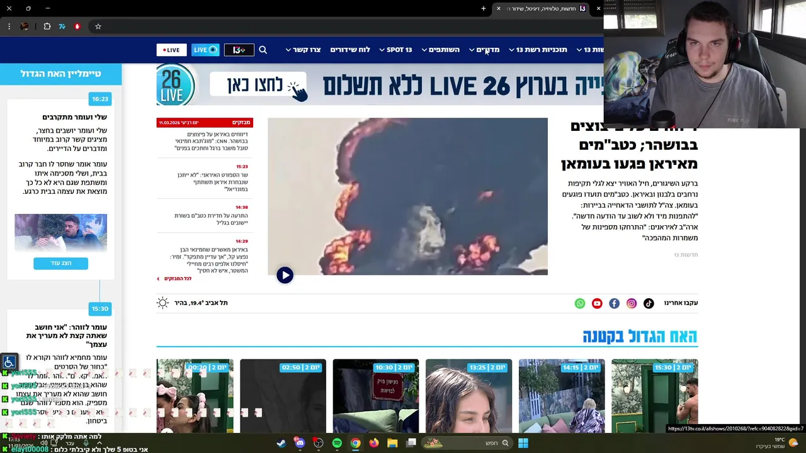
Task: Click the לכל המבזקים link
Action: (175, 279)
